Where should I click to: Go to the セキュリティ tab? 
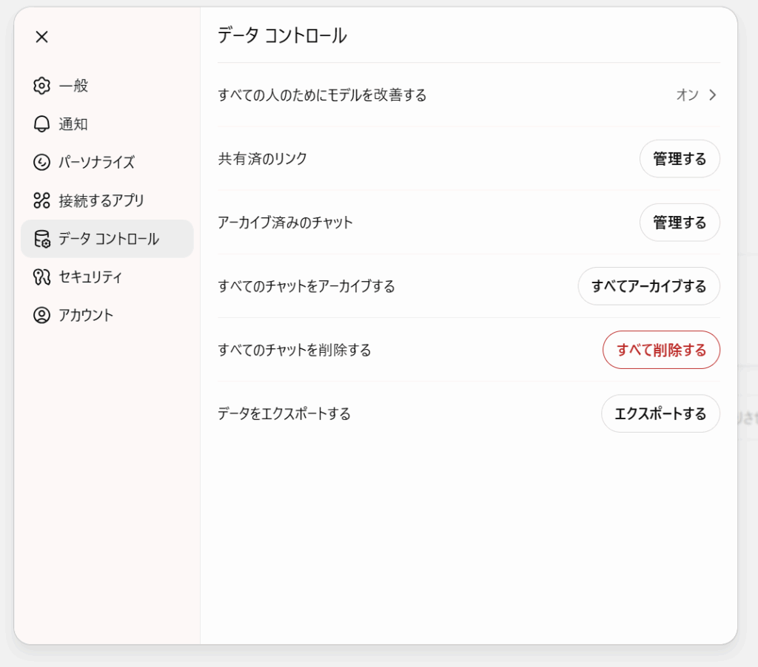107,277
